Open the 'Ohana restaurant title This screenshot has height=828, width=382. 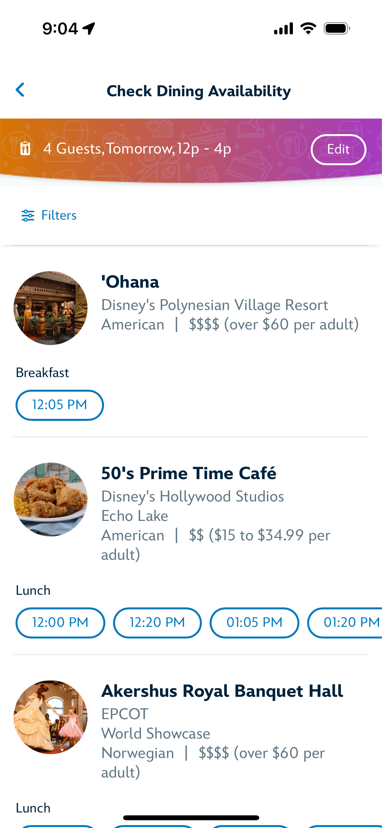(x=130, y=282)
